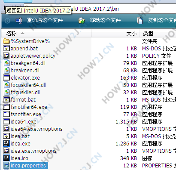Click the 163 KB size value
Viewport: 176px width, 170px height.
(x=128, y=78)
